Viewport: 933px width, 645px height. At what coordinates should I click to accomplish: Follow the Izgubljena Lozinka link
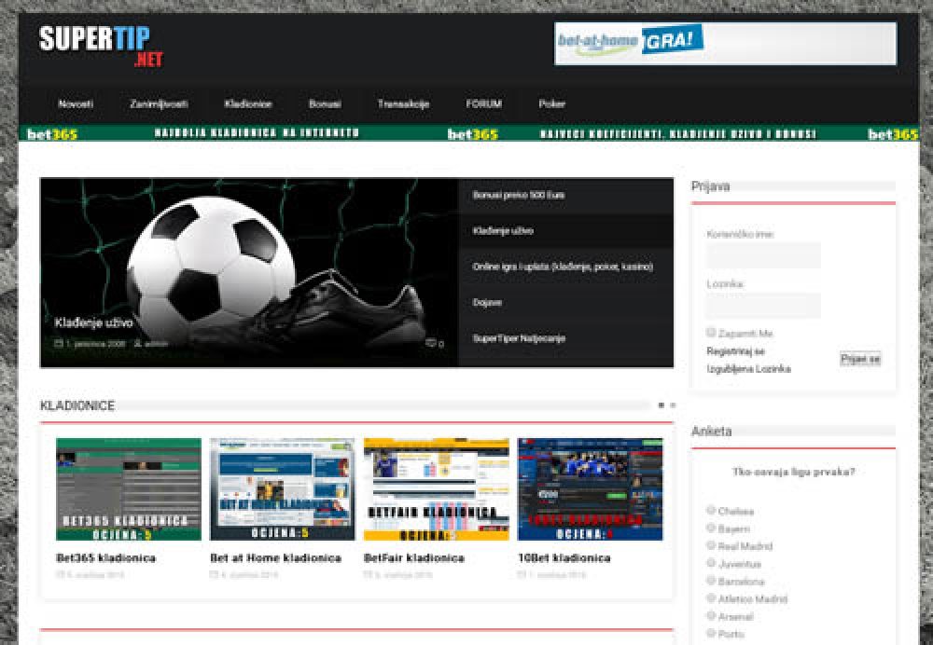point(748,368)
